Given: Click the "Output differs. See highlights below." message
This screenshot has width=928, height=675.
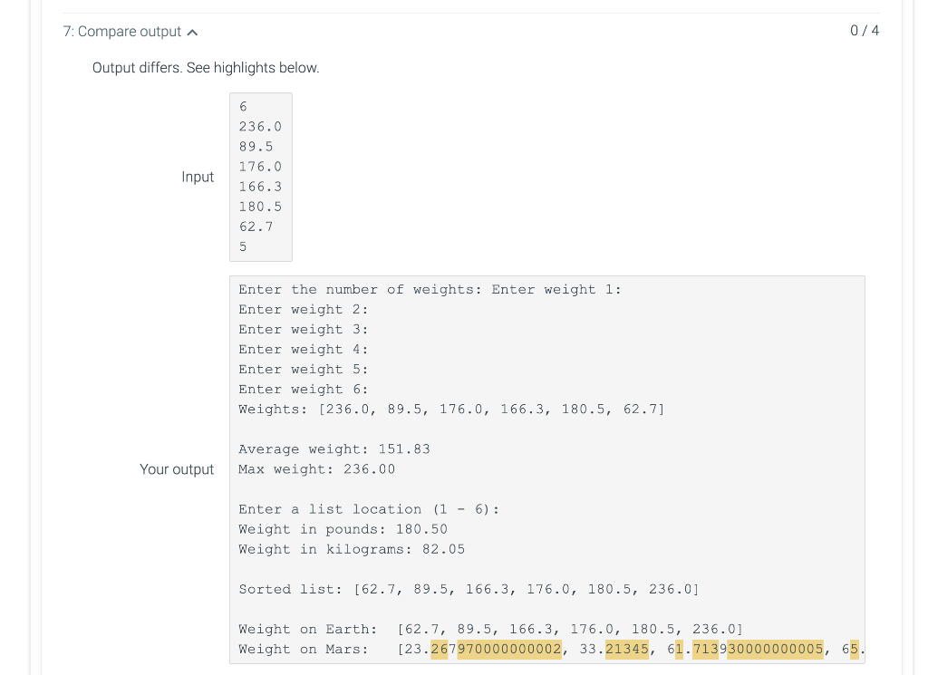Looking at the screenshot, I should click(x=205, y=68).
